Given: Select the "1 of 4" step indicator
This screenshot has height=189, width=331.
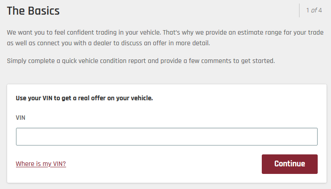Looking at the screenshot, I should tap(314, 10).
